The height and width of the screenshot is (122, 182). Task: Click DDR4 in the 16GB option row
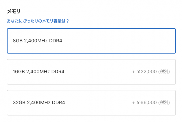(58, 72)
